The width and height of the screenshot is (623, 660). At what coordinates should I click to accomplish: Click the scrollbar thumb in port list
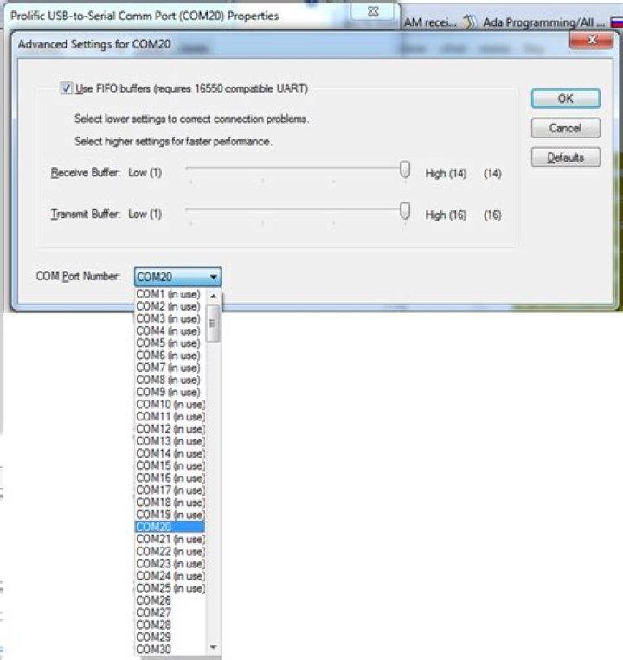point(214,324)
